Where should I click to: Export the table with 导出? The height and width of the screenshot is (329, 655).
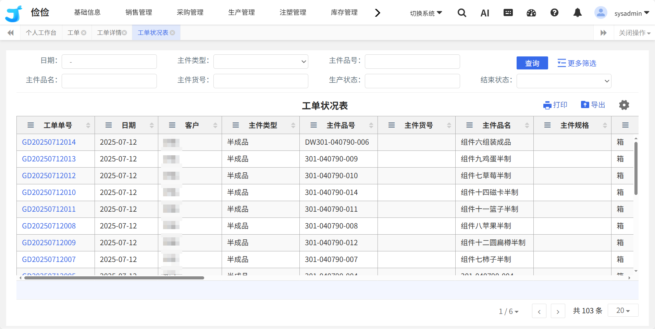click(x=593, y=105)
